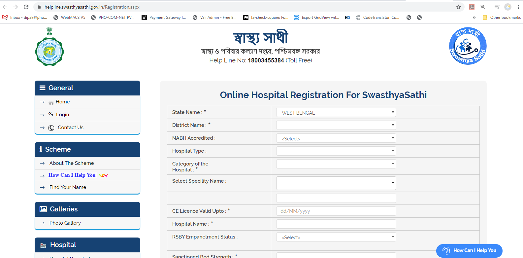Open Chrome's three-dot menu
Screen dimensions: 523x258
[x=518, y=7]
